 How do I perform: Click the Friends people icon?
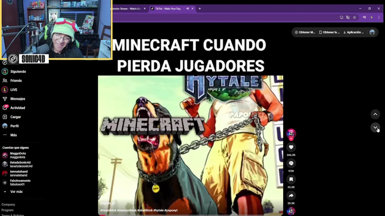[x=5, y=81]
